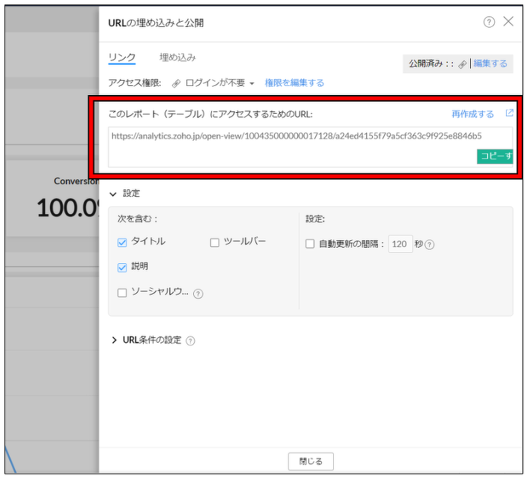Screen dimensions: 527x478
Task: Toggle the 自動更新の間隔 checkbox
Action: point(310,243)
